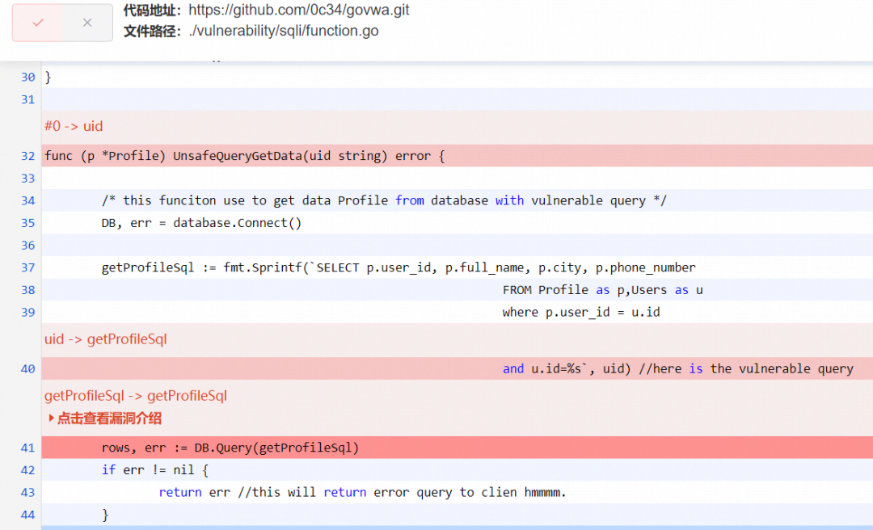
Task: Click the UnsafeQueryGetData function declaration line
Action: (x=457, y=156)
